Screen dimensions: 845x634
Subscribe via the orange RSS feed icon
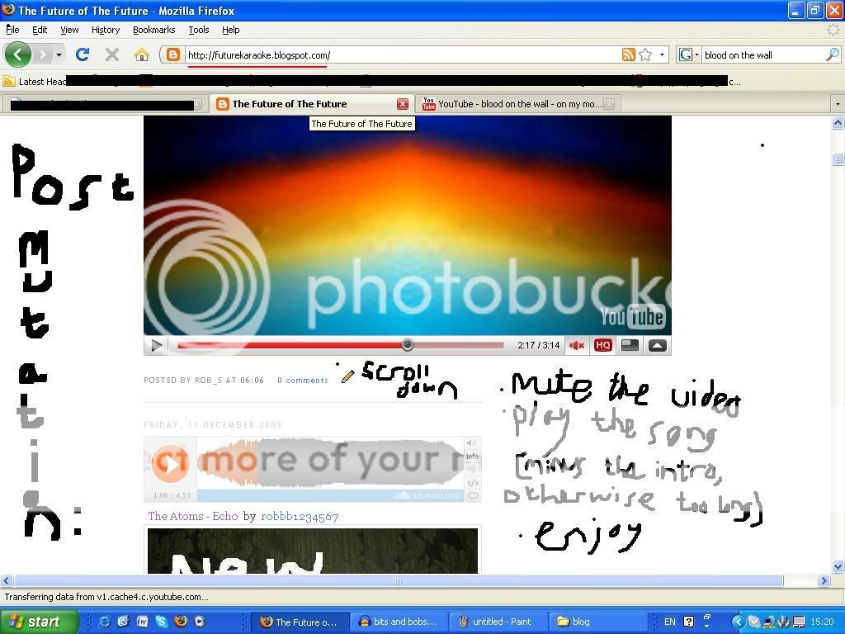628,54
